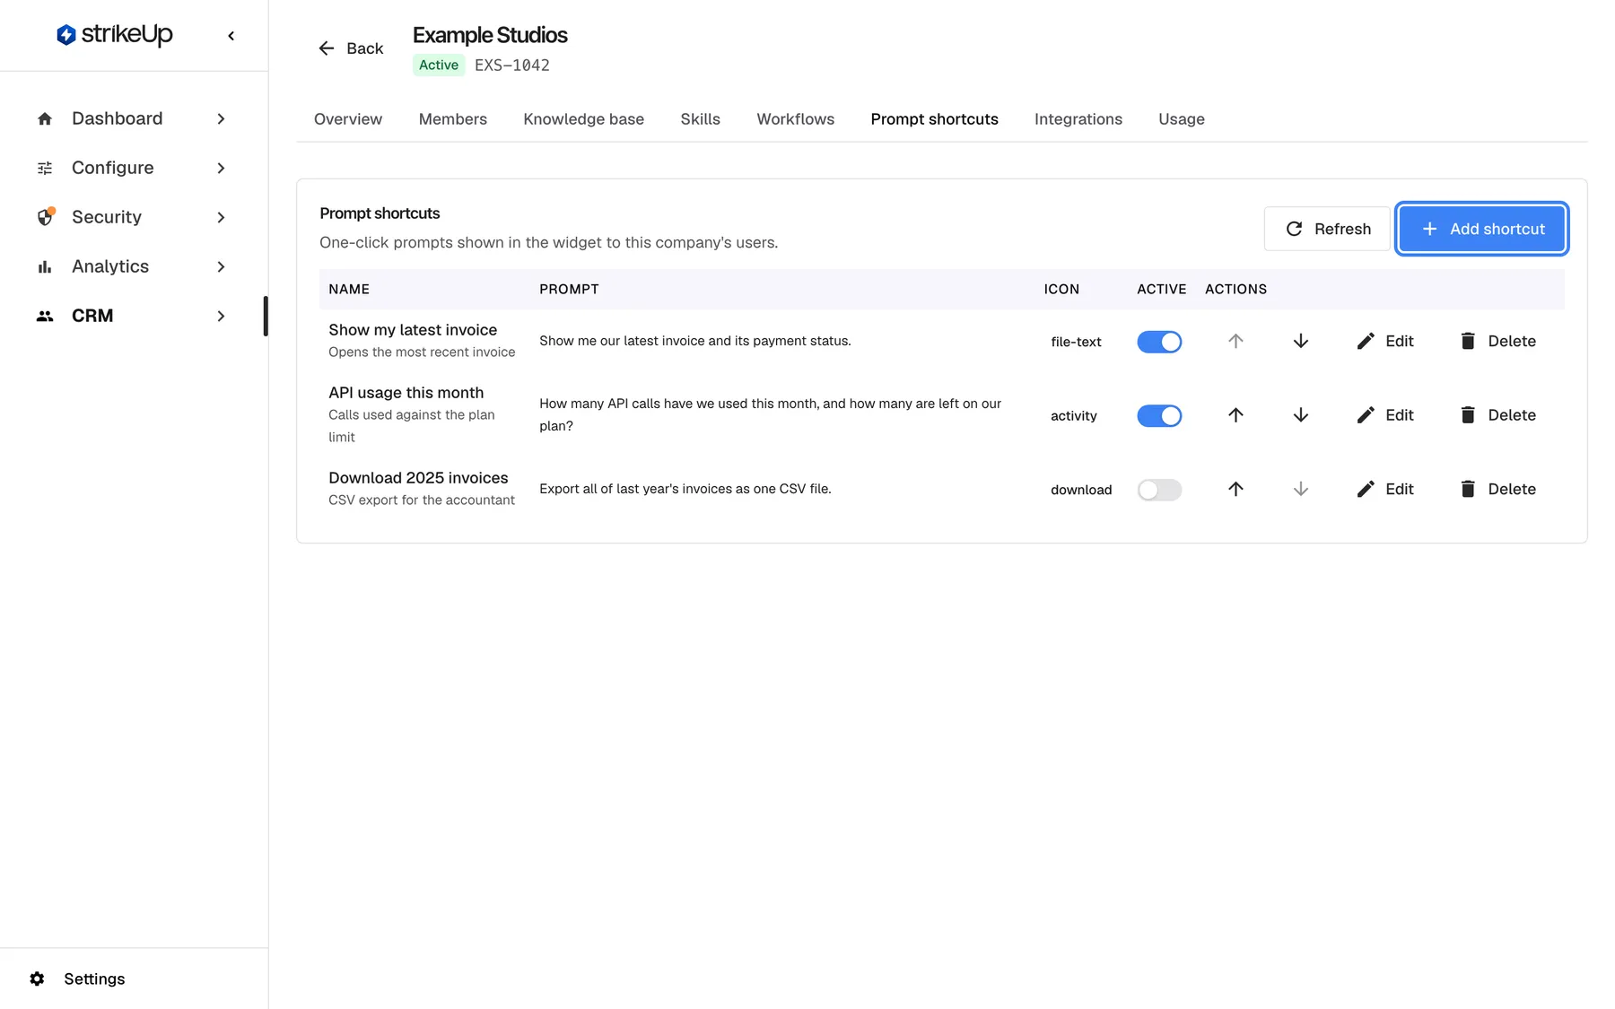
Task: Go Back to the previous page
Action: pyautogui.click(x=351, y=48)
